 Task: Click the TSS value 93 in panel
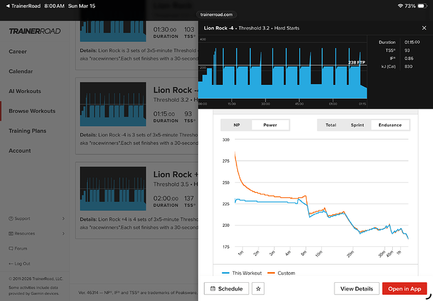(407, 50)
